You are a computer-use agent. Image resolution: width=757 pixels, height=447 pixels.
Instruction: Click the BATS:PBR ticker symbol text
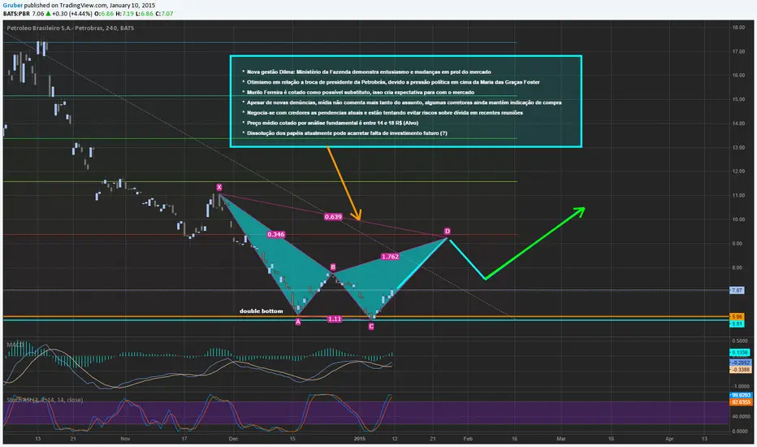(x=16, y=14)
